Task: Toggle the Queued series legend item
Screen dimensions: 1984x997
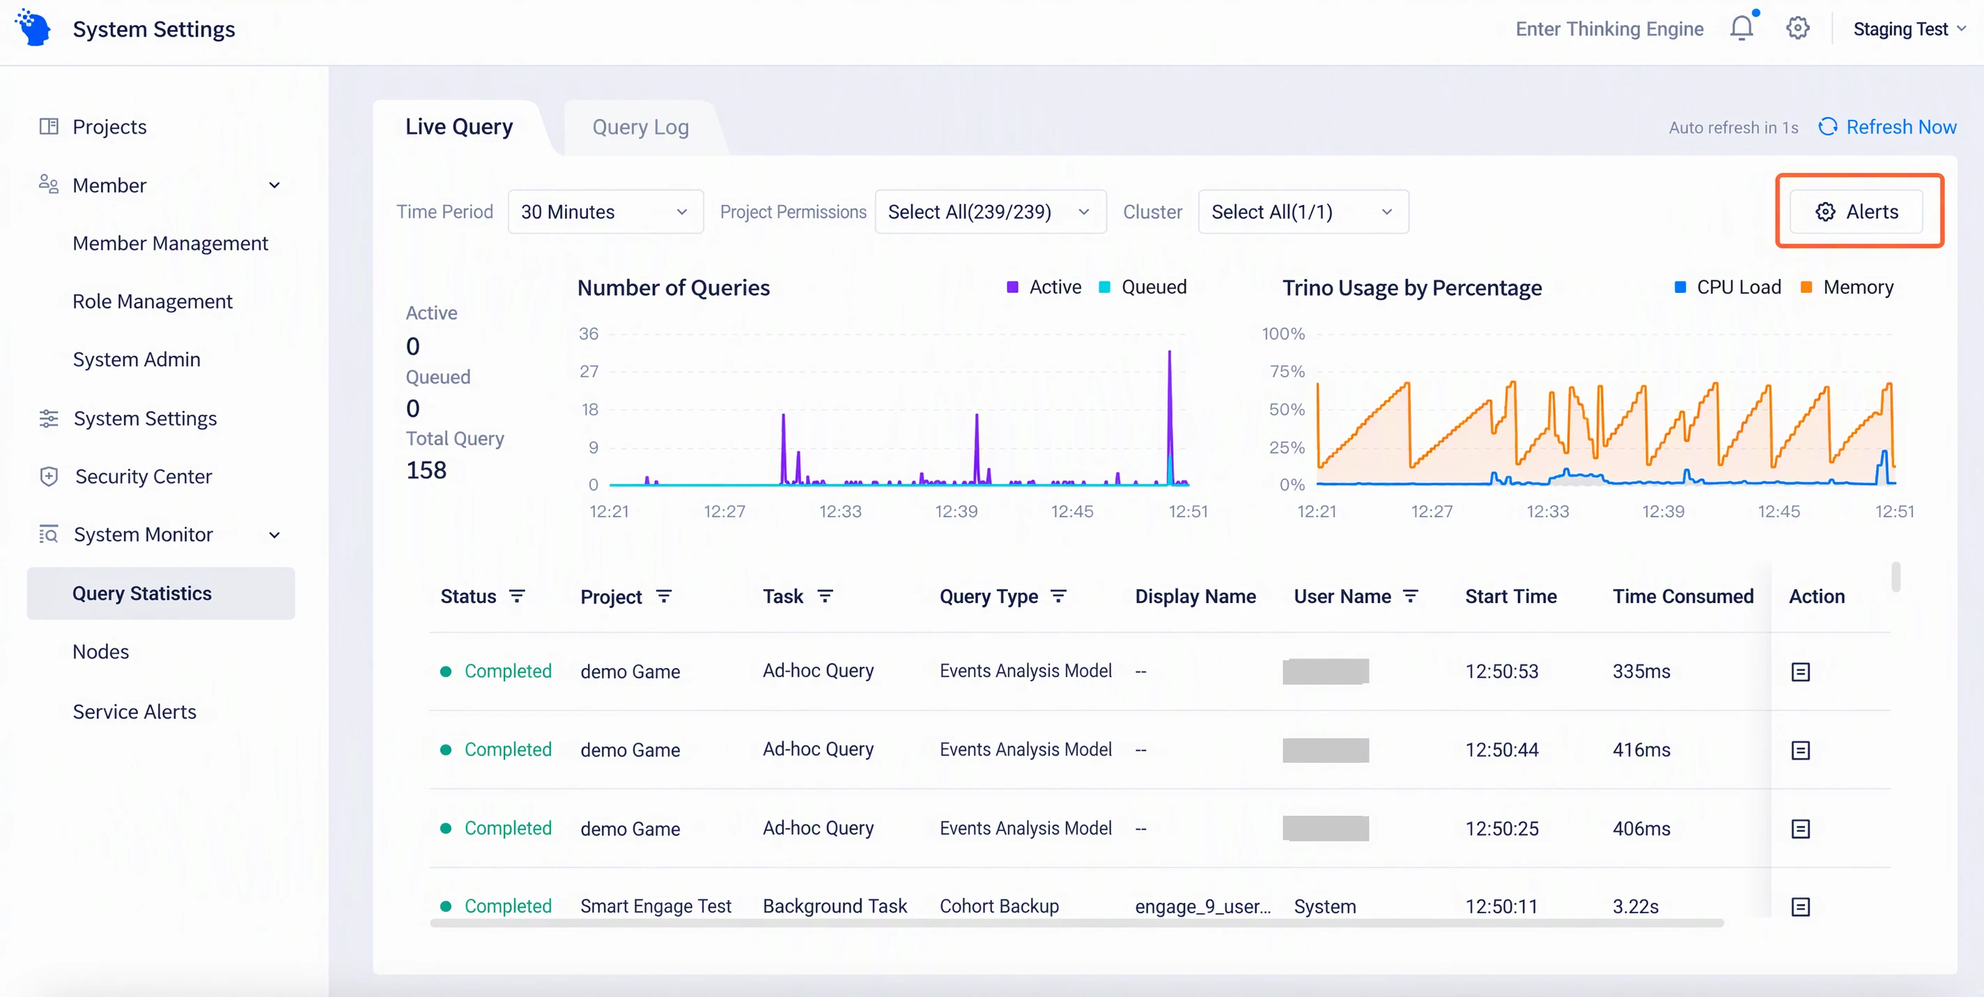Action: (x=1142, y=287)
